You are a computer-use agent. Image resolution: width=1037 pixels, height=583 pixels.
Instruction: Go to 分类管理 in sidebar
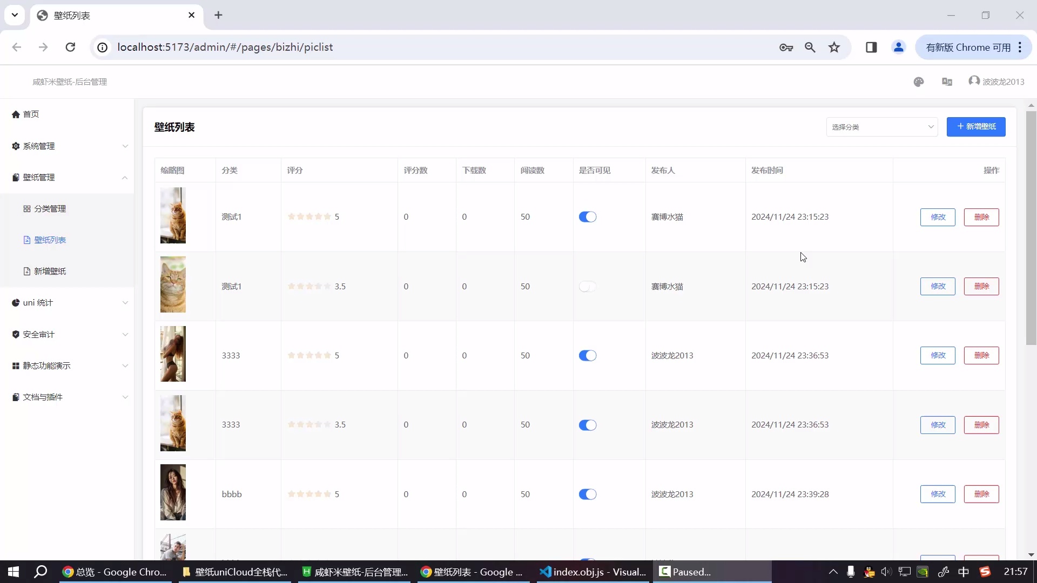(50, 209)
